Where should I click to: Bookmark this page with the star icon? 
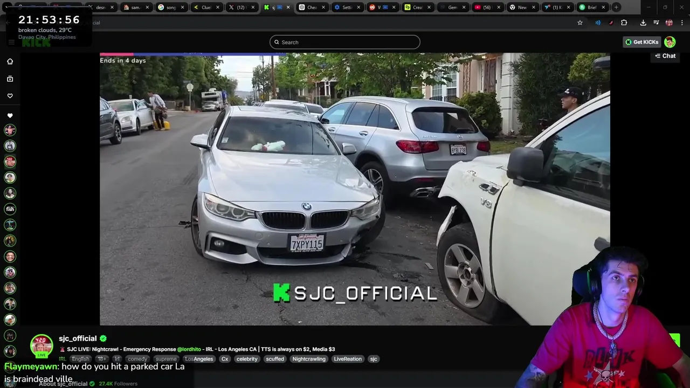pos(580,23)
